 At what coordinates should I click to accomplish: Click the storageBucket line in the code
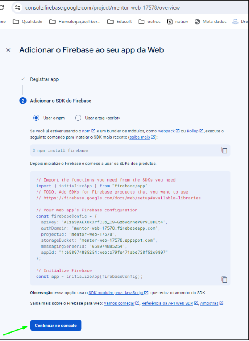[x=99, y=240]
